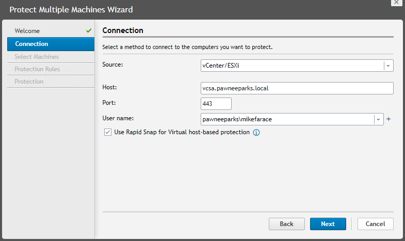The height and width of the screenshot is (241, 405).
Task: Click into the Port field showing 443
Action: click(x=216, y=104)
